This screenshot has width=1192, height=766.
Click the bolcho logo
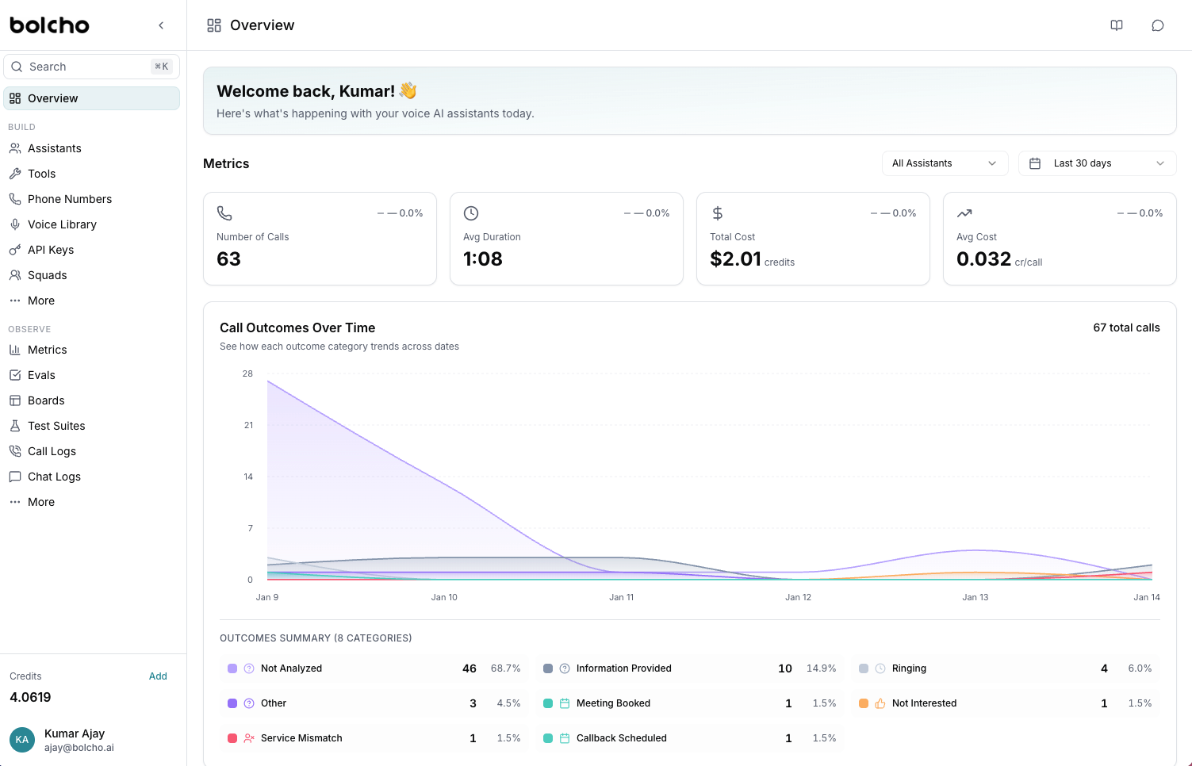[x=49, y=25]
